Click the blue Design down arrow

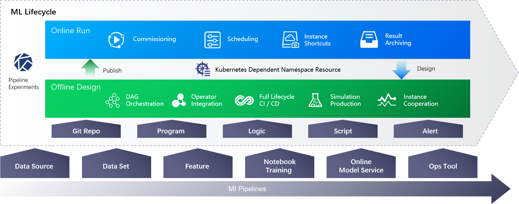[401, 69]
